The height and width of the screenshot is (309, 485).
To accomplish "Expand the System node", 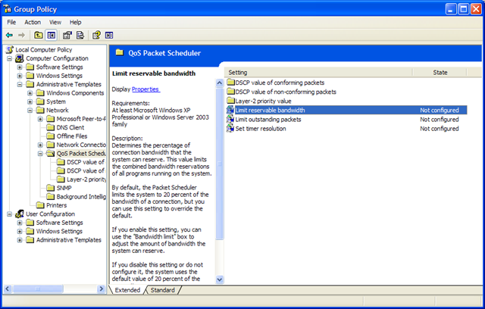I will [30, 101].
